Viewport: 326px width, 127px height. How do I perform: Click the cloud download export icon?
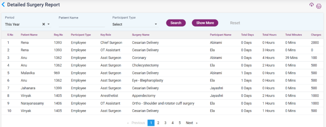[311, 5]
